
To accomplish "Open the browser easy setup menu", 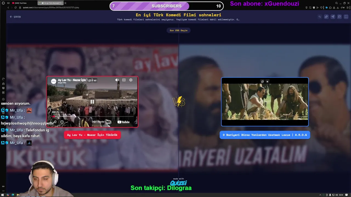I will 348,8.
